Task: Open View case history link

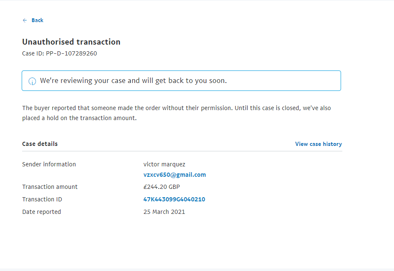Action: click(x=318, y=144)
